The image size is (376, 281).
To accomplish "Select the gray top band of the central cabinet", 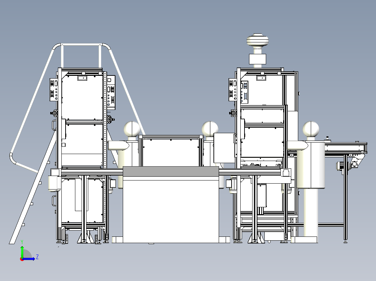I will coord(171,171).
